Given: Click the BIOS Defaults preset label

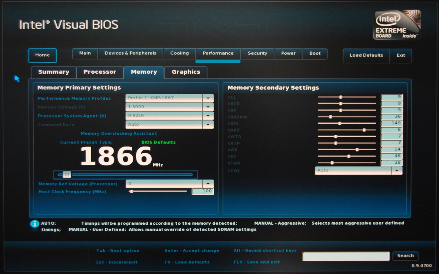Looking at the screenshot, I should (x=158, y=142).
